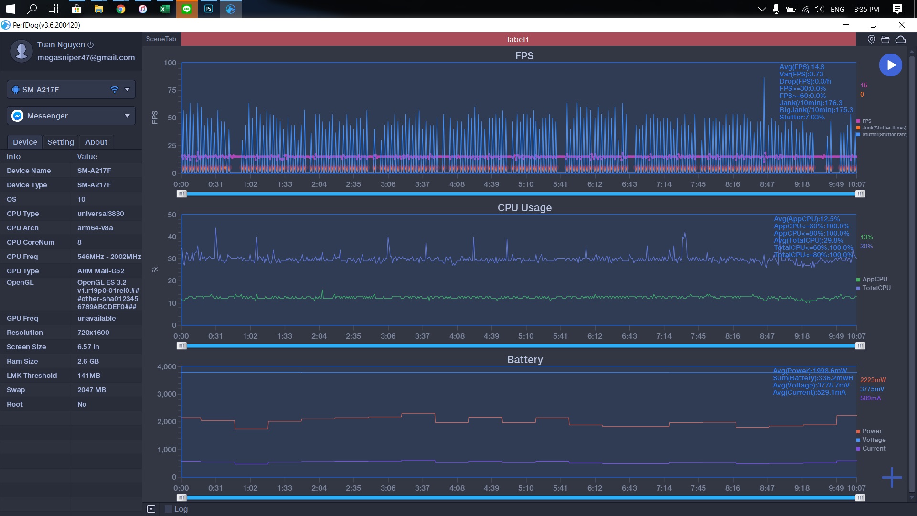Open the folder icon next to label1
917x516 pixels.
[x=885, y=40]
